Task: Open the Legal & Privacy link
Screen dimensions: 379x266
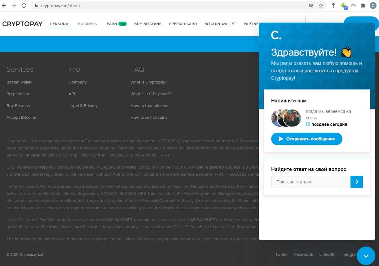Action: point(83,106)
